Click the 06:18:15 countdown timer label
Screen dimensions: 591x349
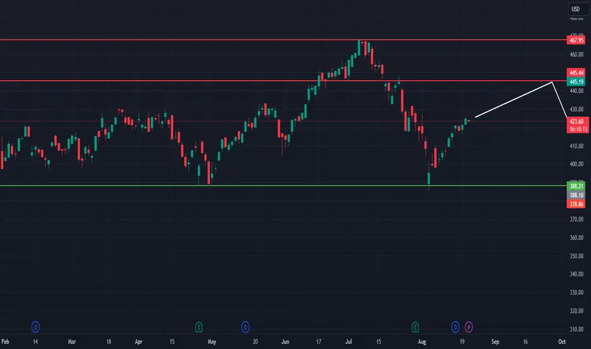click(577, 129)
